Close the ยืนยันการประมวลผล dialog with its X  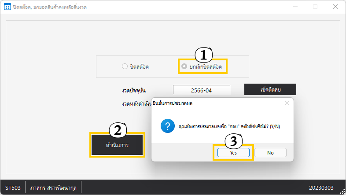[x=287, y=103]
